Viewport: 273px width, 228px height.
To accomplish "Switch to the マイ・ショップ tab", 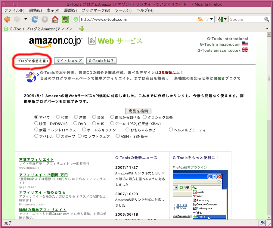I will (x=69, y=60).
